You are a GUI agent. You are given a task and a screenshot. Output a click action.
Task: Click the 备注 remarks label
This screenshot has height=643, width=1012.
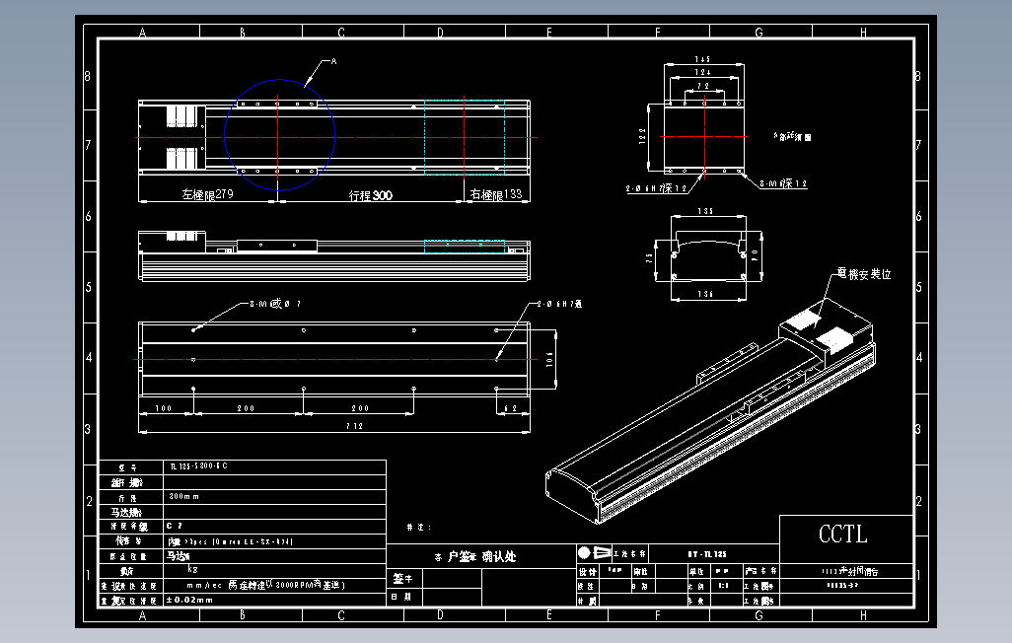(x=419, y=527)
